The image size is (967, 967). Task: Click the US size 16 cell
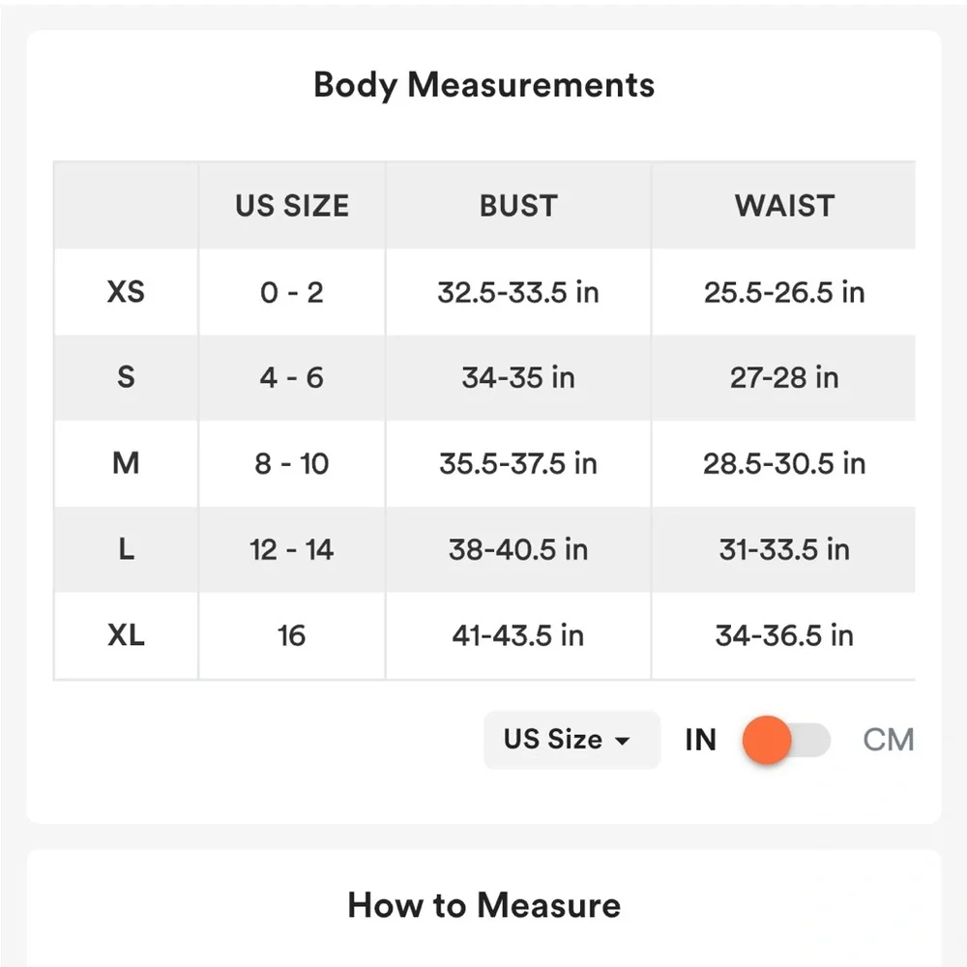coord(291,635)
